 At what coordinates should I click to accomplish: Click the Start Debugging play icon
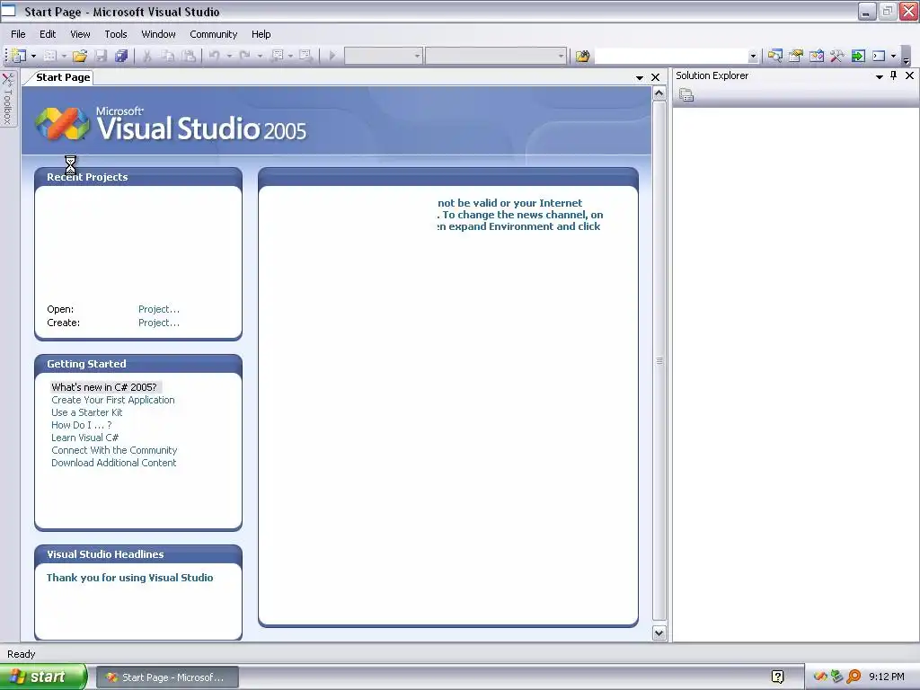[332, 56]
